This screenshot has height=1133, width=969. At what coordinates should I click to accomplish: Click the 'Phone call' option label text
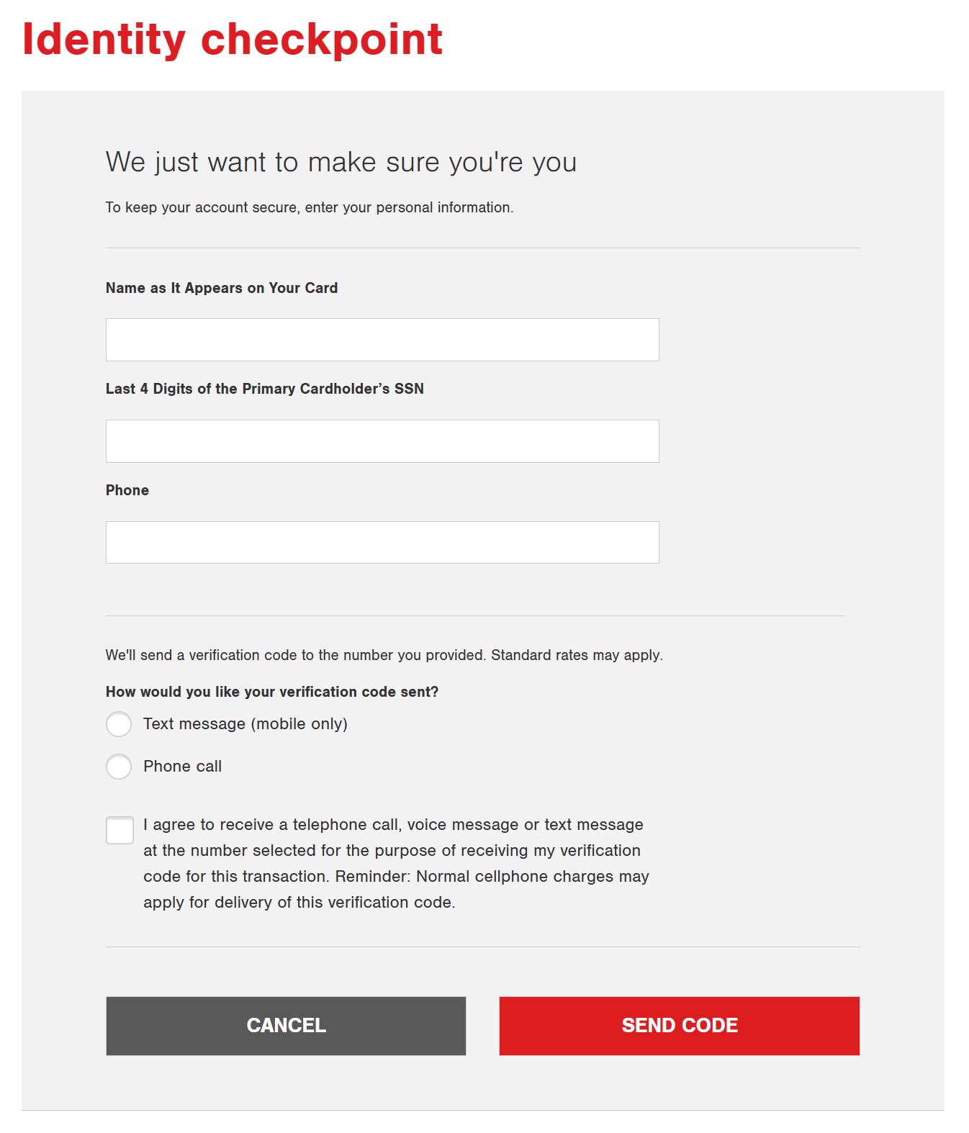coord(183,767)
